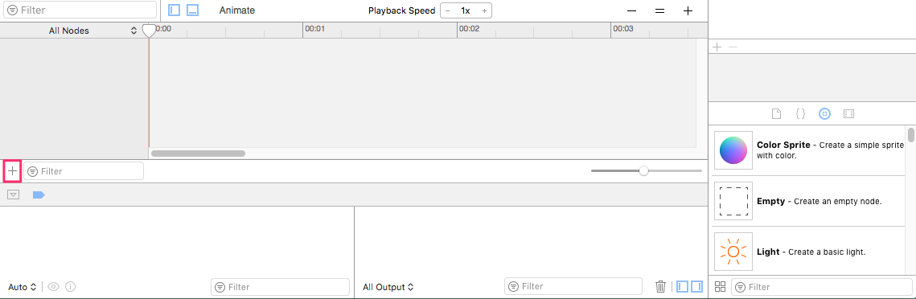This screenshot has width=916, height=299.
Task: Open the Auto variables scope dropdown
Action: [23, 287]
